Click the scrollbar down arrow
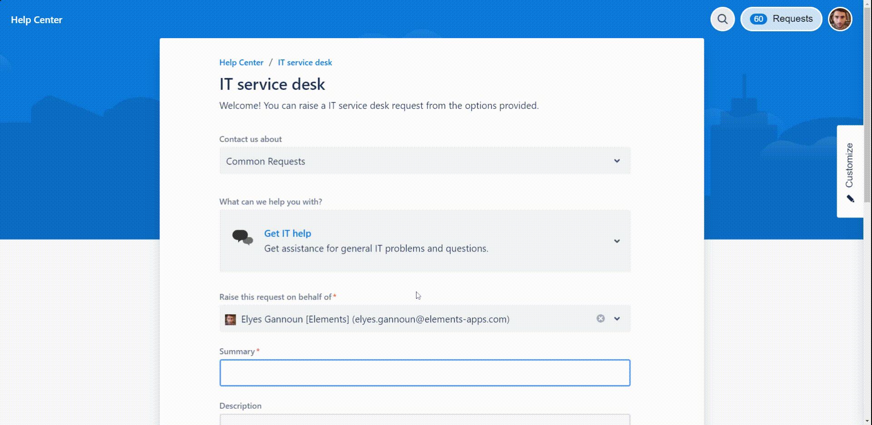The image size is (872, 425). (867, 421)
